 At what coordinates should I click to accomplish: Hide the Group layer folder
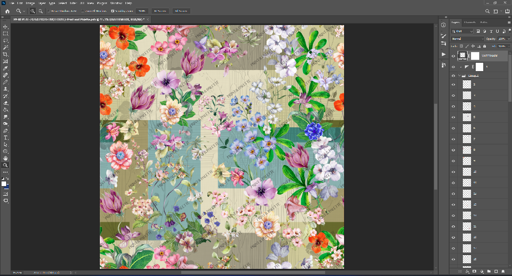click(453, 76)
